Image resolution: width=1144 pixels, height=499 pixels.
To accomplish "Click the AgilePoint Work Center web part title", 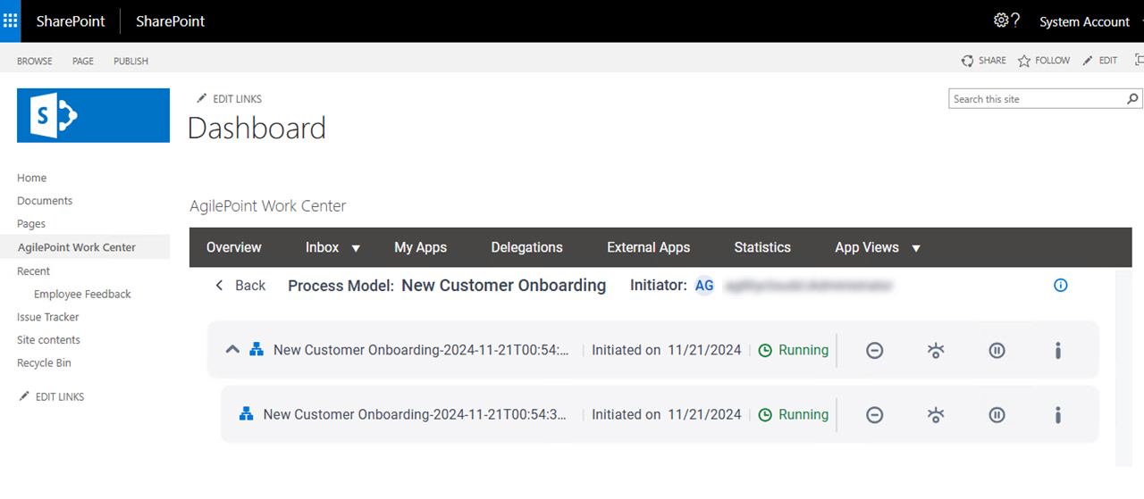I will click(268, 206).
